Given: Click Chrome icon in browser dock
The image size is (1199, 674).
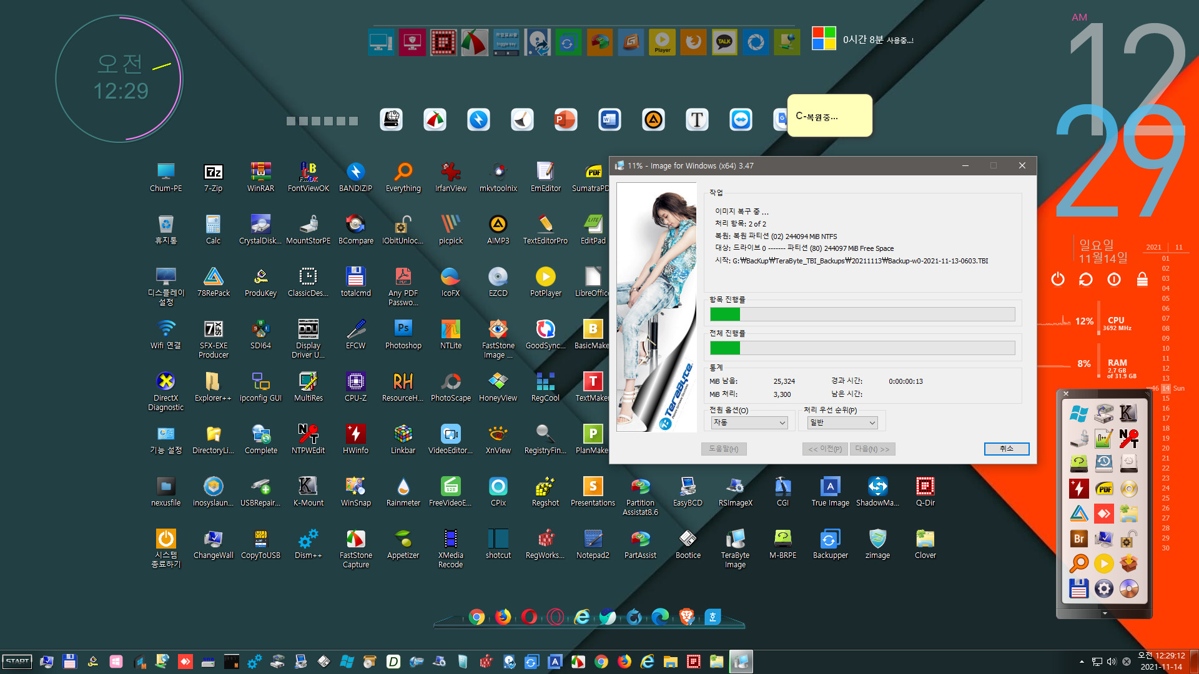Looking at the screenshot, I should 476,617.
